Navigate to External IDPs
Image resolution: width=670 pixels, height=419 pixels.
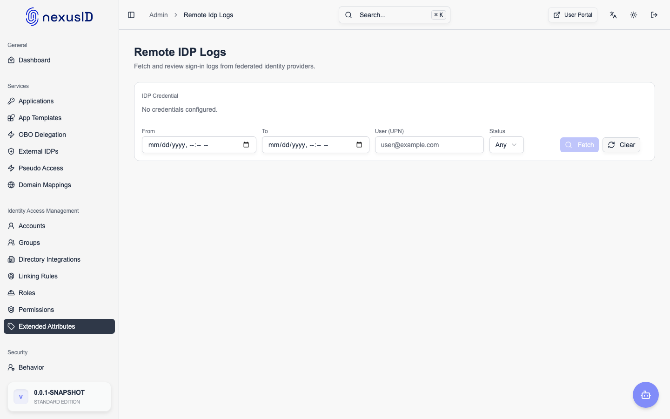pos(59,151)
